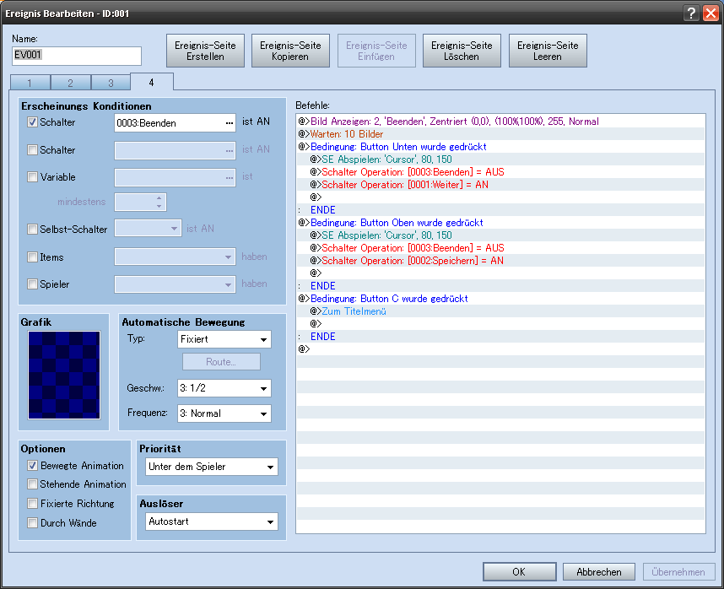This screenshot has height=589, width=724.
Task: Open switch picker for 0003:Beenden field
Action: [228, 123]
